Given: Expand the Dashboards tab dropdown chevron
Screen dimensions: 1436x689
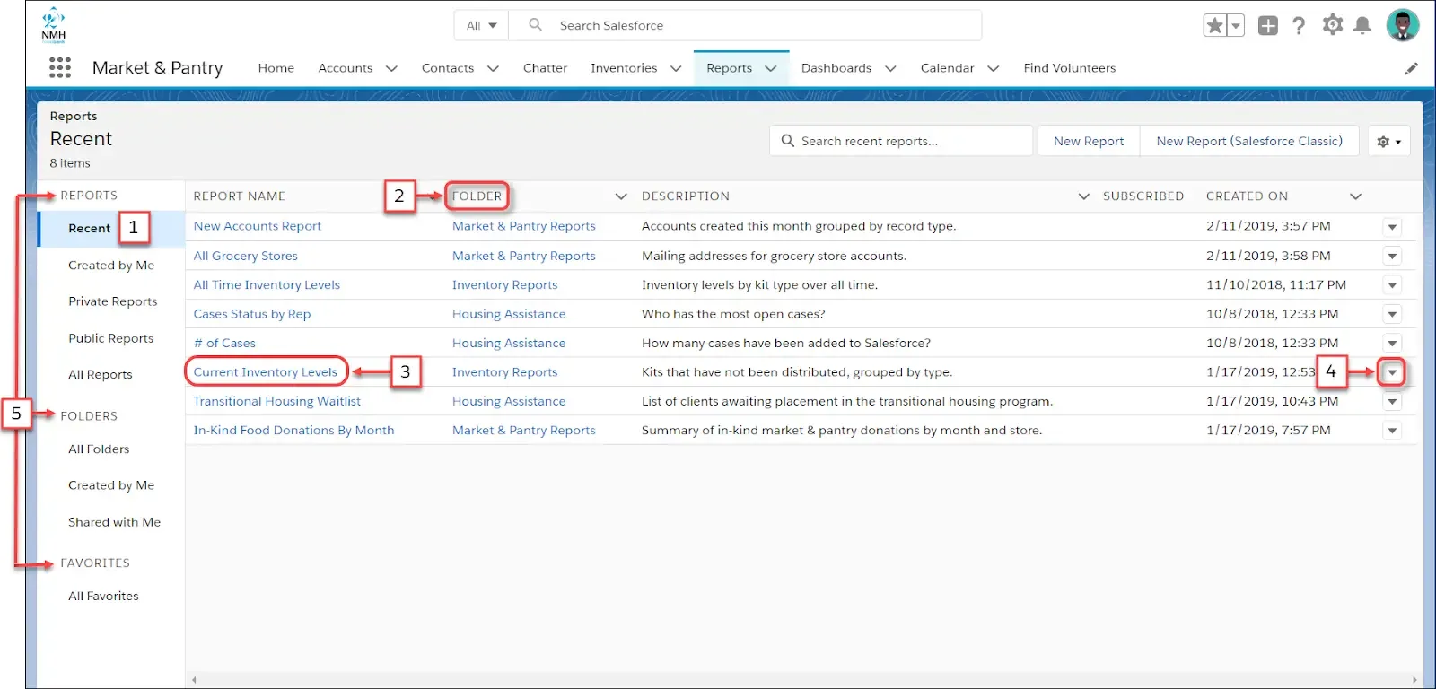Looking at the screenshot, I should (890, 68).
